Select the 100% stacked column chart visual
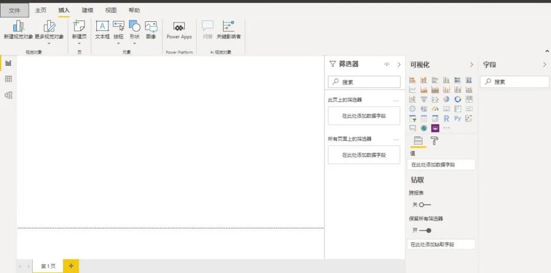The width and height of the screenshot is (551, 273). point(469,80)
